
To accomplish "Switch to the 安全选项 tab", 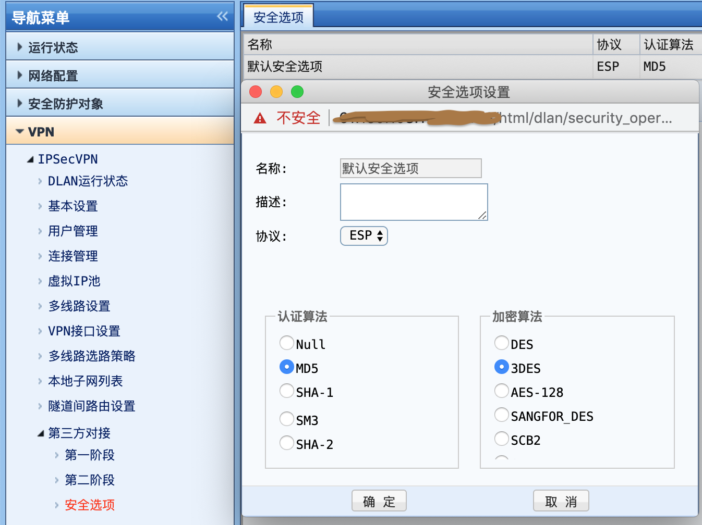I will point(279,17).
